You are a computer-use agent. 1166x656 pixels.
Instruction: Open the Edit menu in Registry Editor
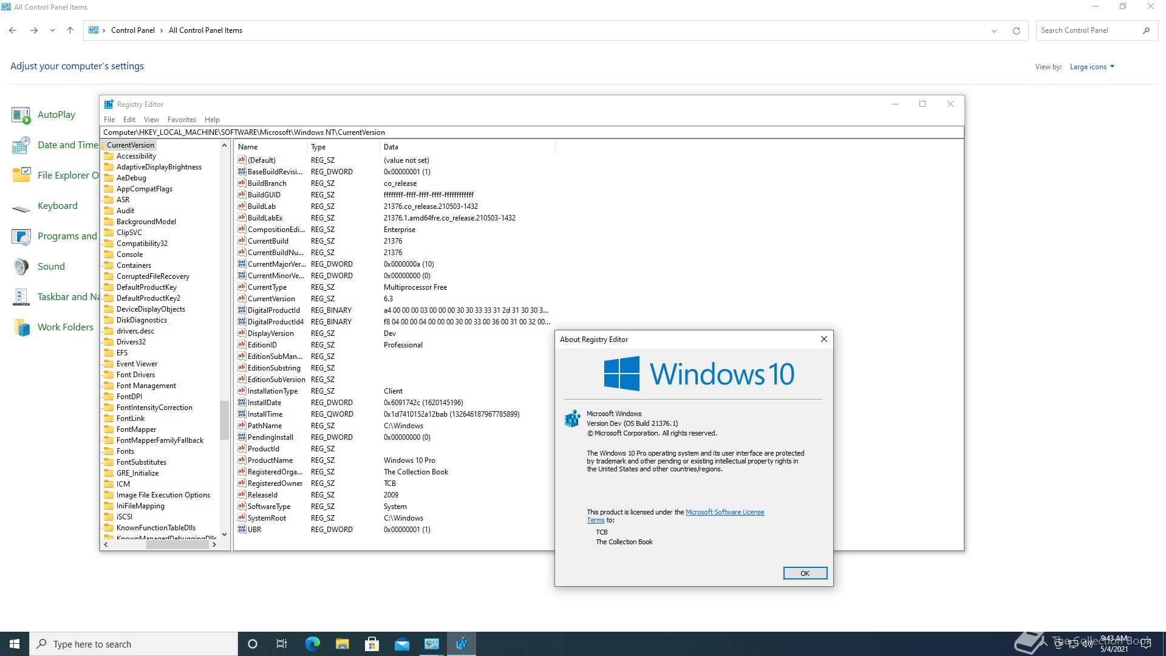(x=129, y=120)
